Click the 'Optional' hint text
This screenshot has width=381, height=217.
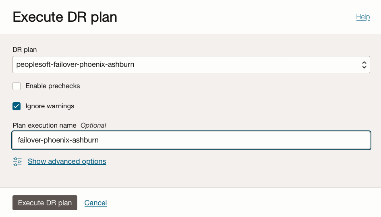[93, 125]
